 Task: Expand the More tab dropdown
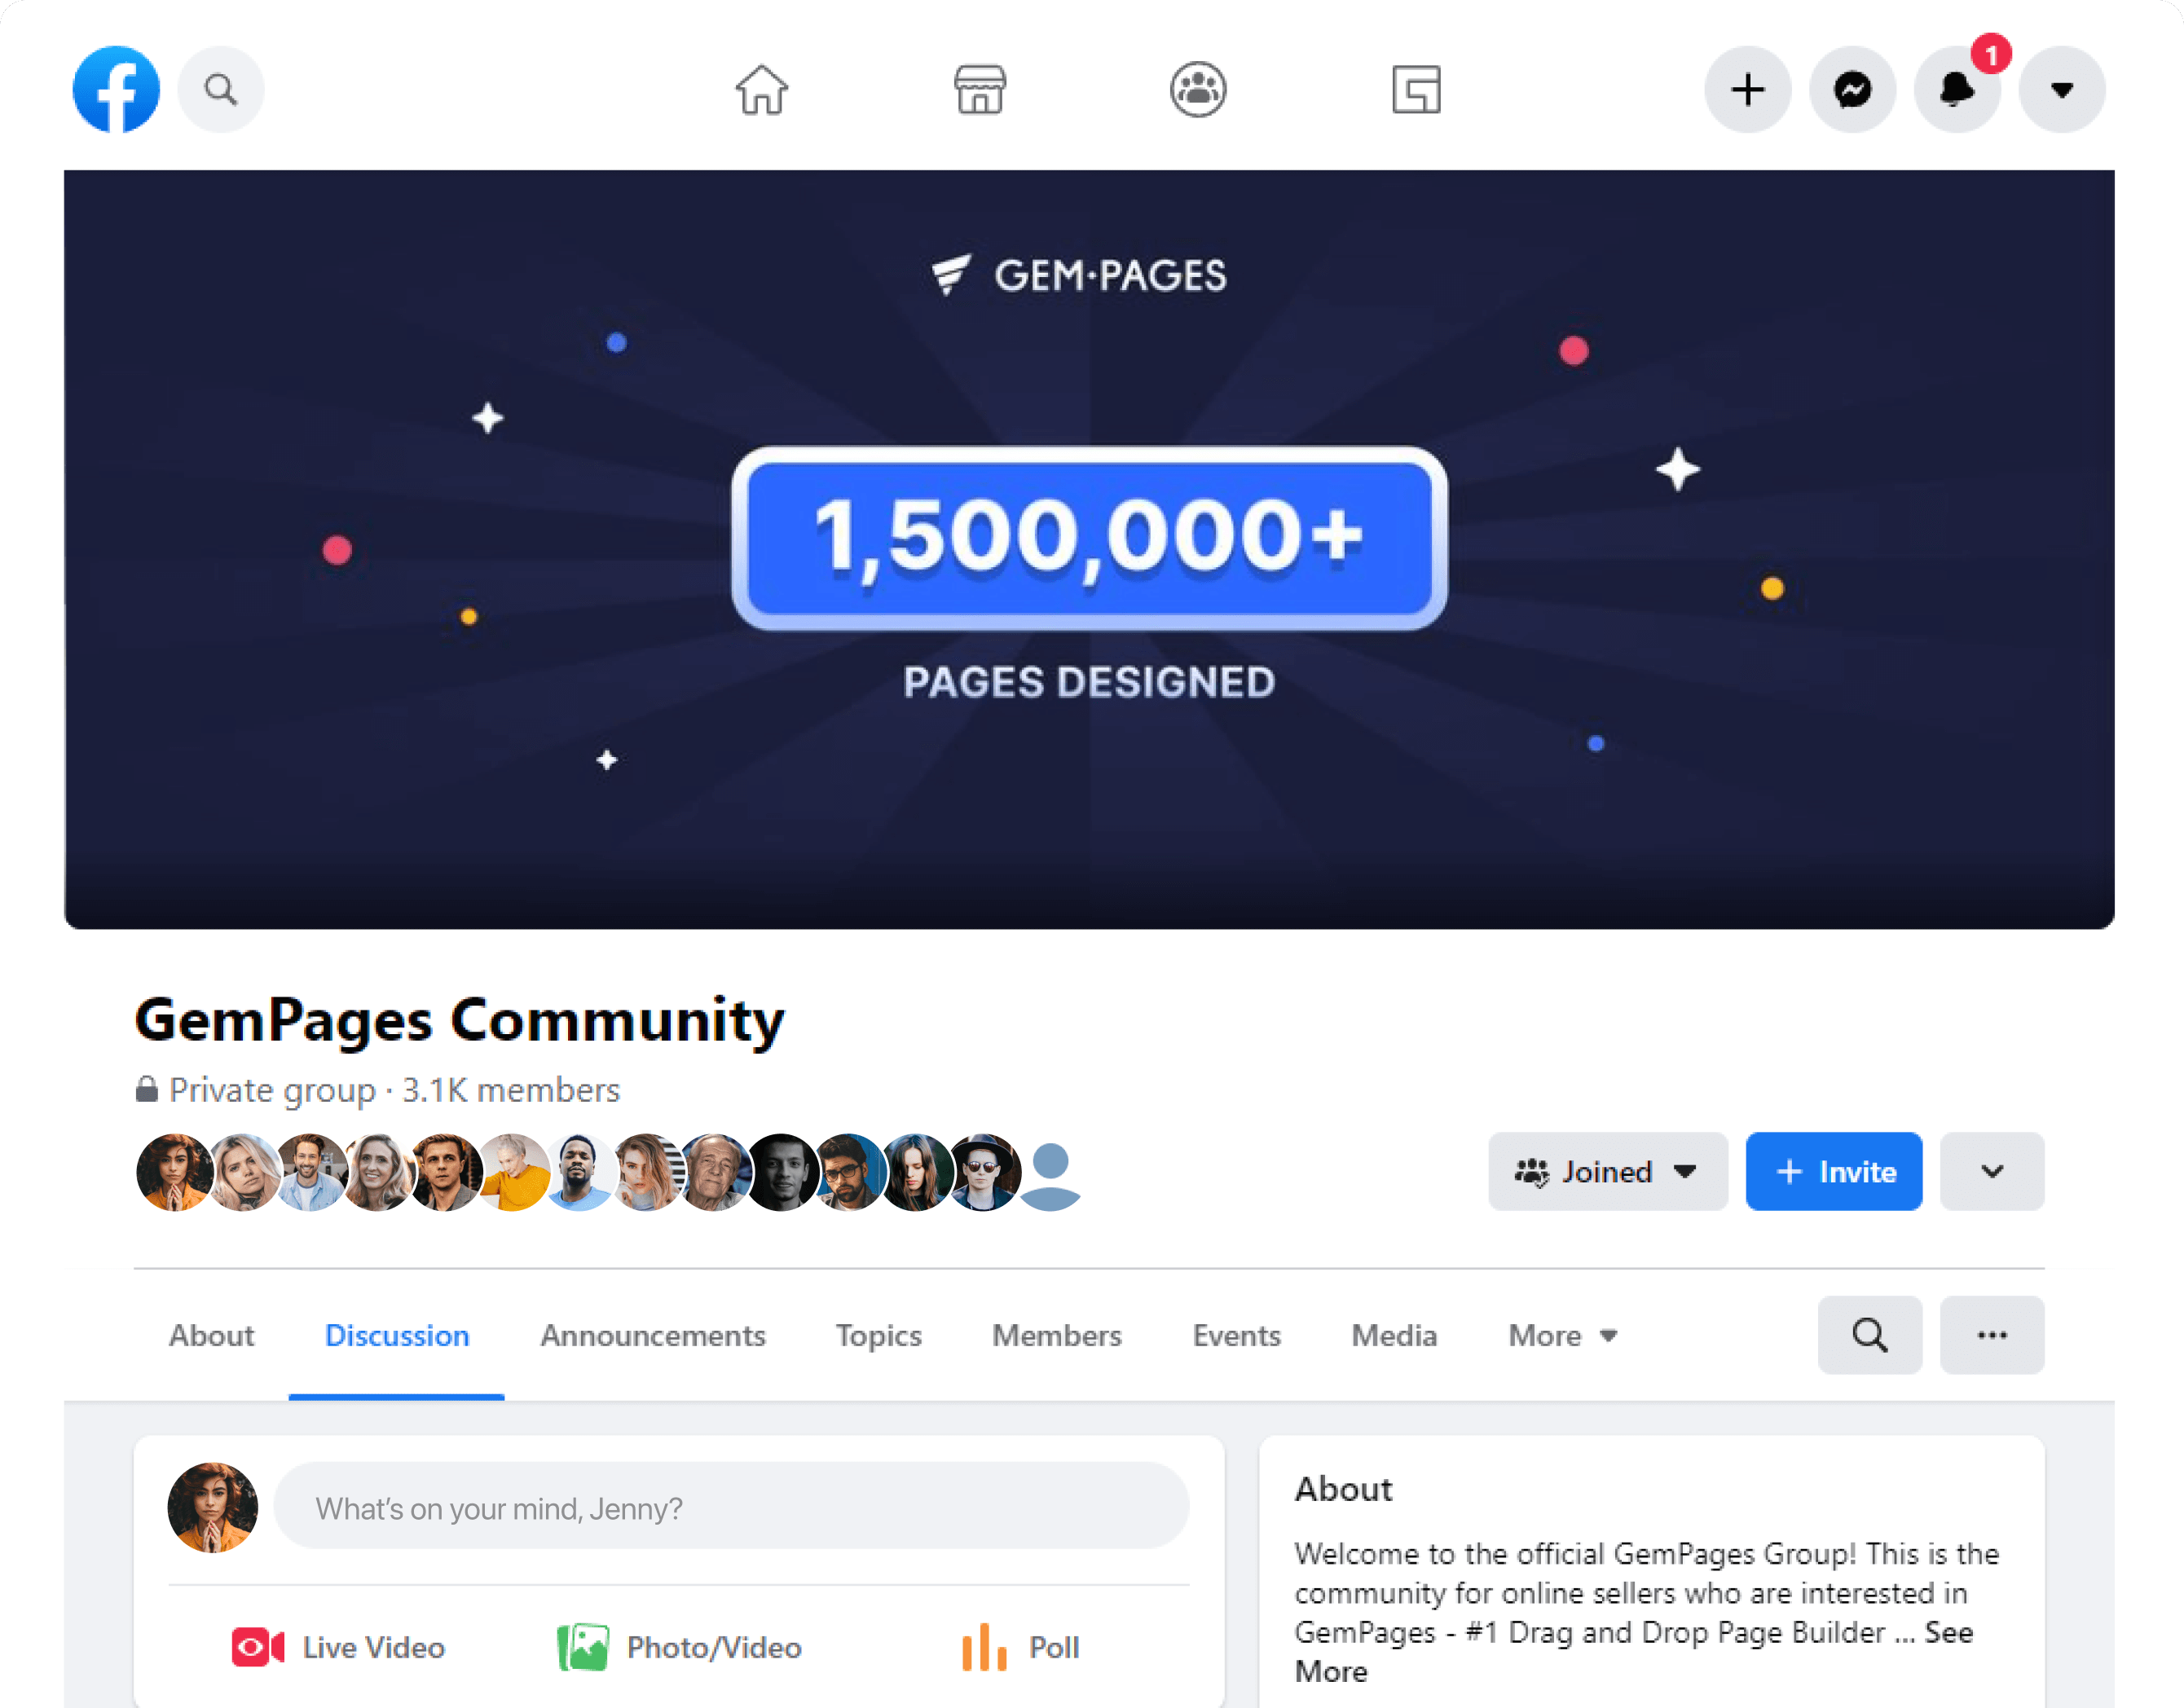(1562, 1335)
